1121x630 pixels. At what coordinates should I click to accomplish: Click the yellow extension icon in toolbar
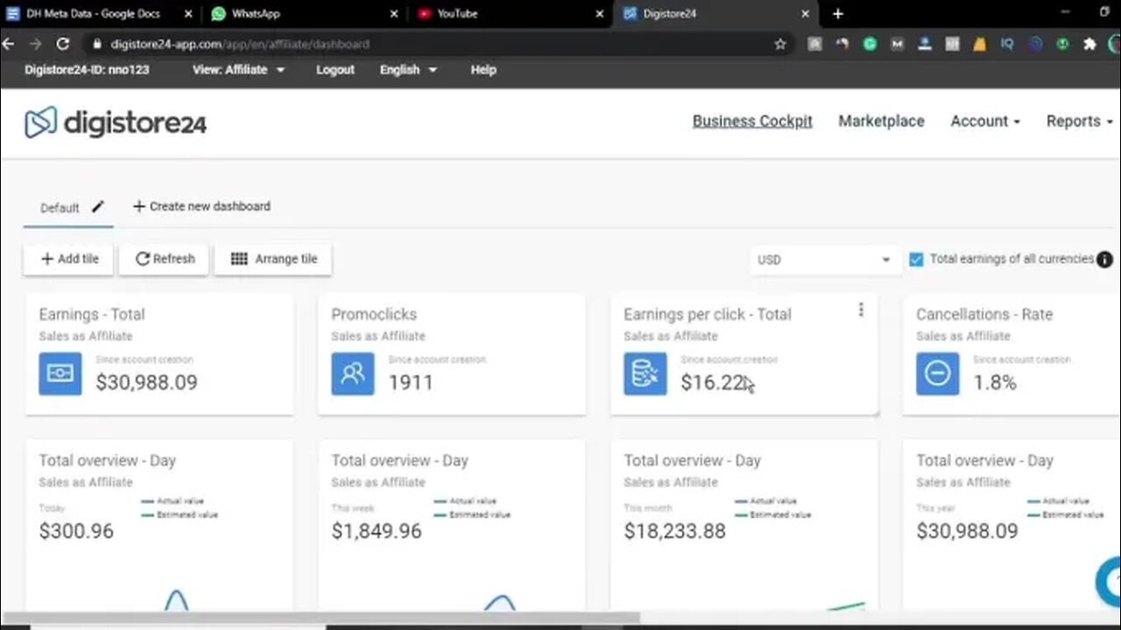click(x=980, y=44)
